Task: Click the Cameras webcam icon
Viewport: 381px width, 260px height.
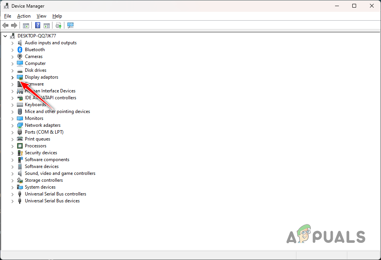Action: [20, 57]
